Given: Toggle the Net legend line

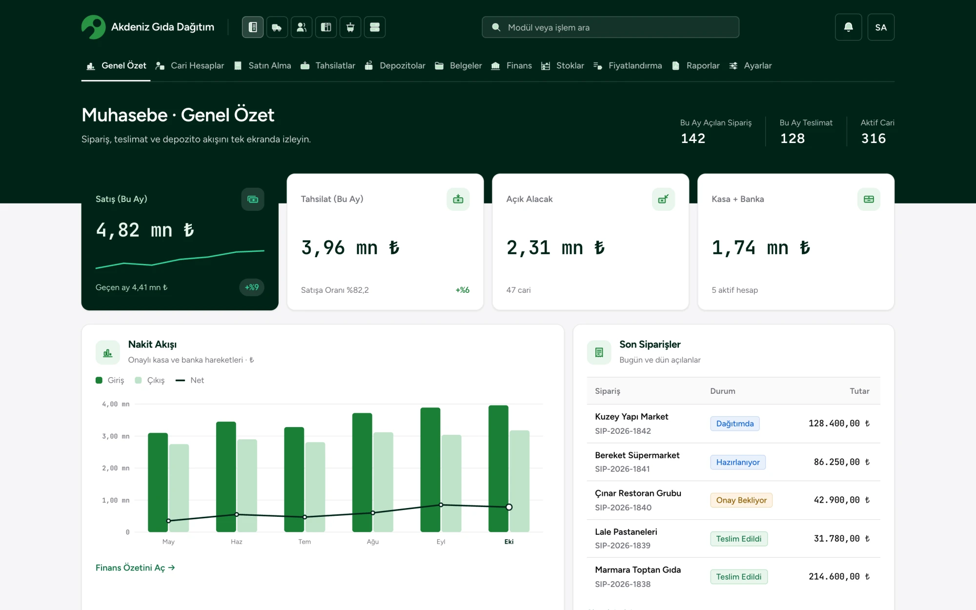Looking at the screenshot, I should click(190, 380).
